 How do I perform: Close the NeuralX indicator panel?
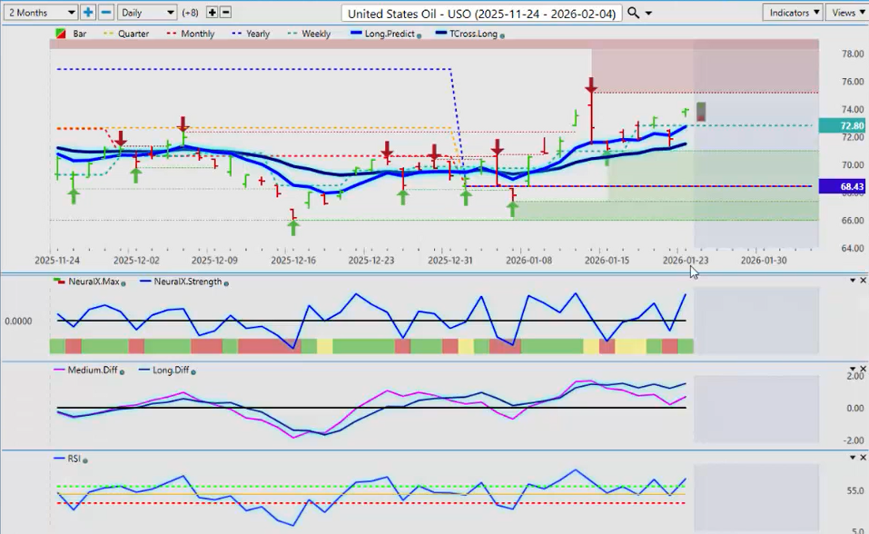coord(863,281)
